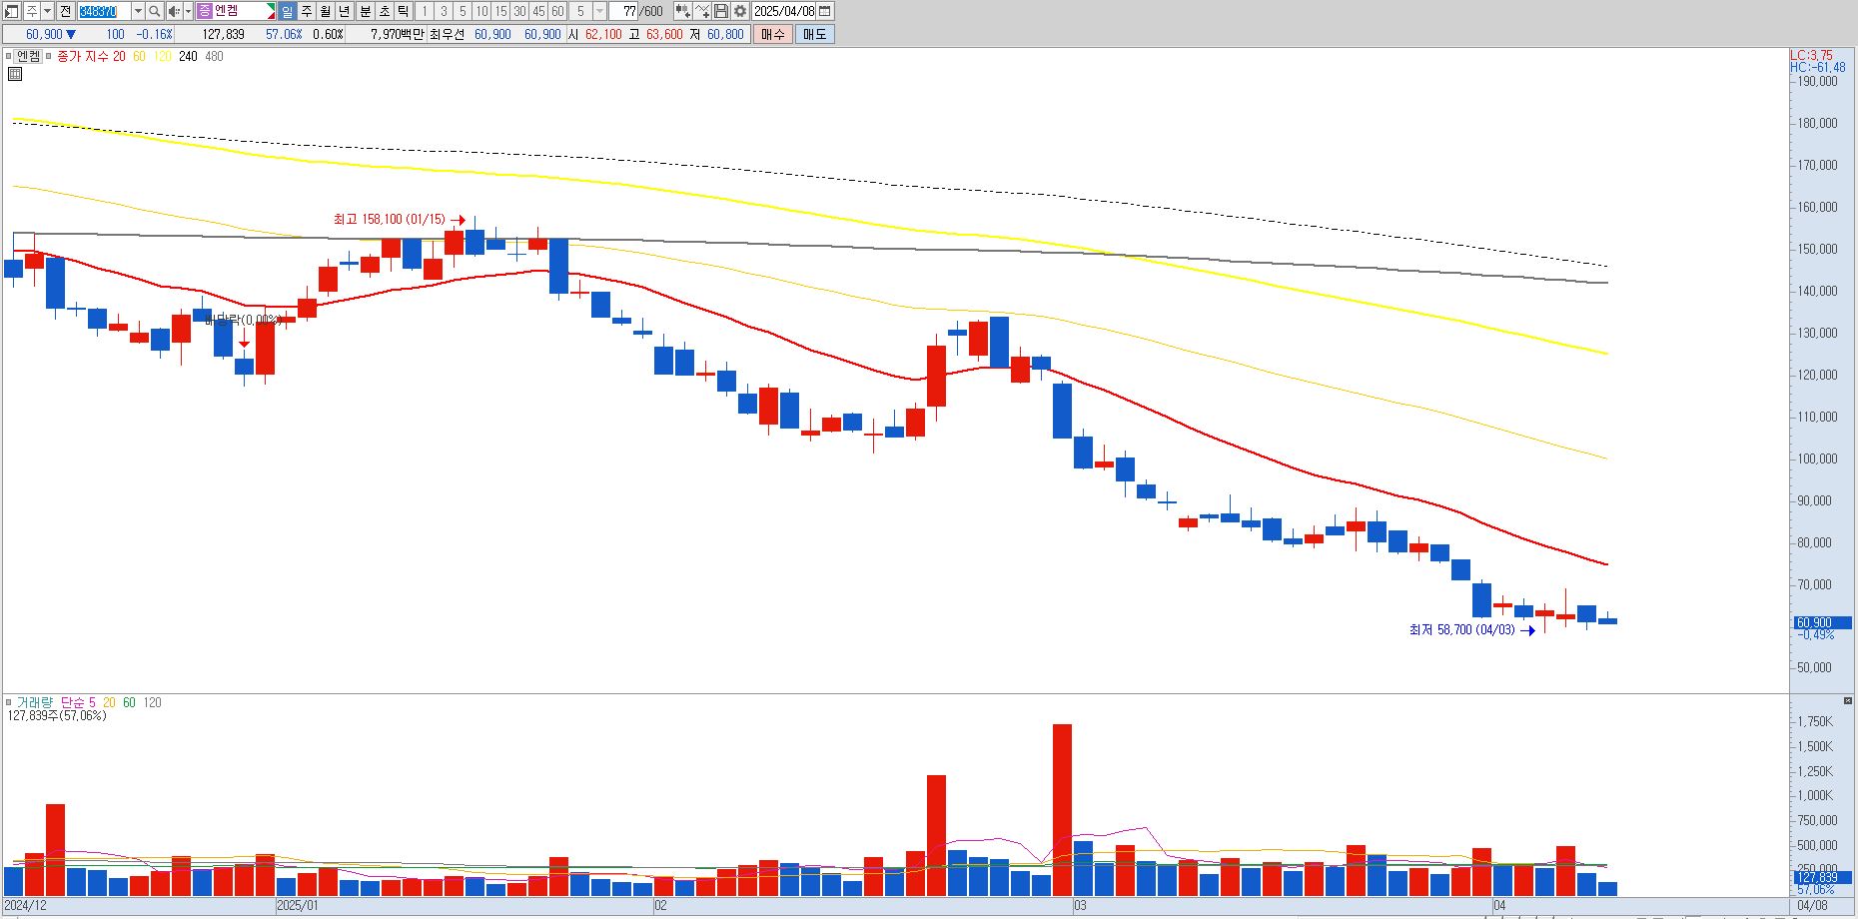Viewport: 1858px width, 919px height.
Task: Expand the stock code history dropdown
Action: 138,11
